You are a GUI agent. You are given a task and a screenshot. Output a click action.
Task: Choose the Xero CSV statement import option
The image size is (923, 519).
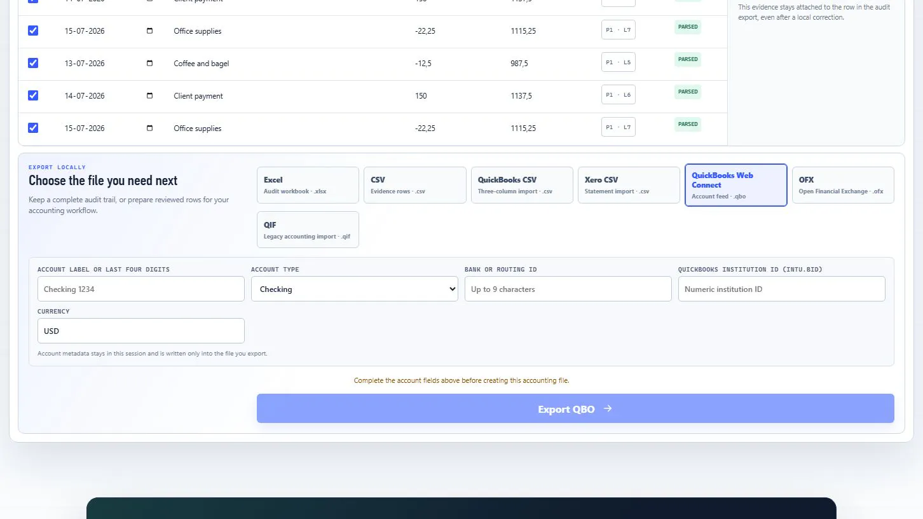pos(629,185)
